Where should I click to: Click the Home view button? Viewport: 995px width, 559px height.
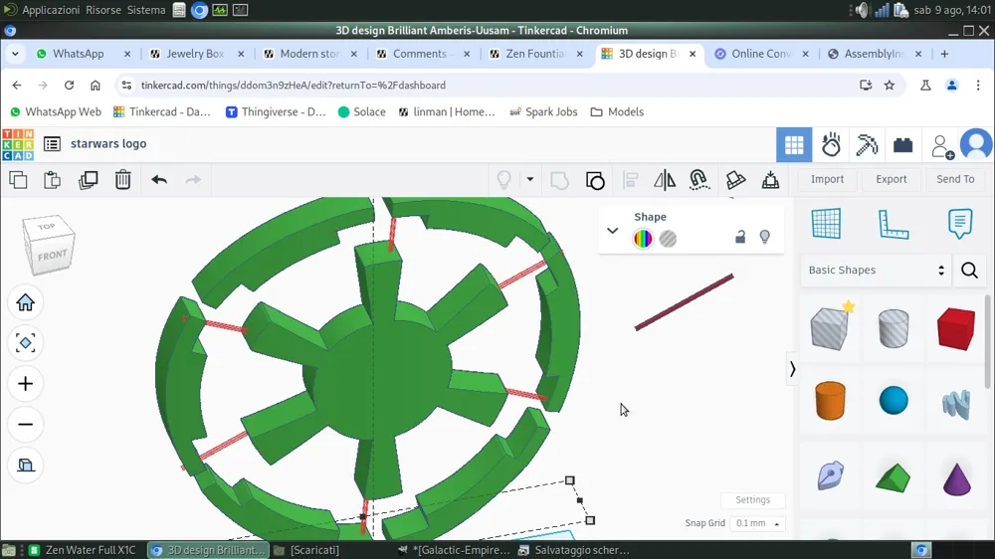tap(26, 302)
